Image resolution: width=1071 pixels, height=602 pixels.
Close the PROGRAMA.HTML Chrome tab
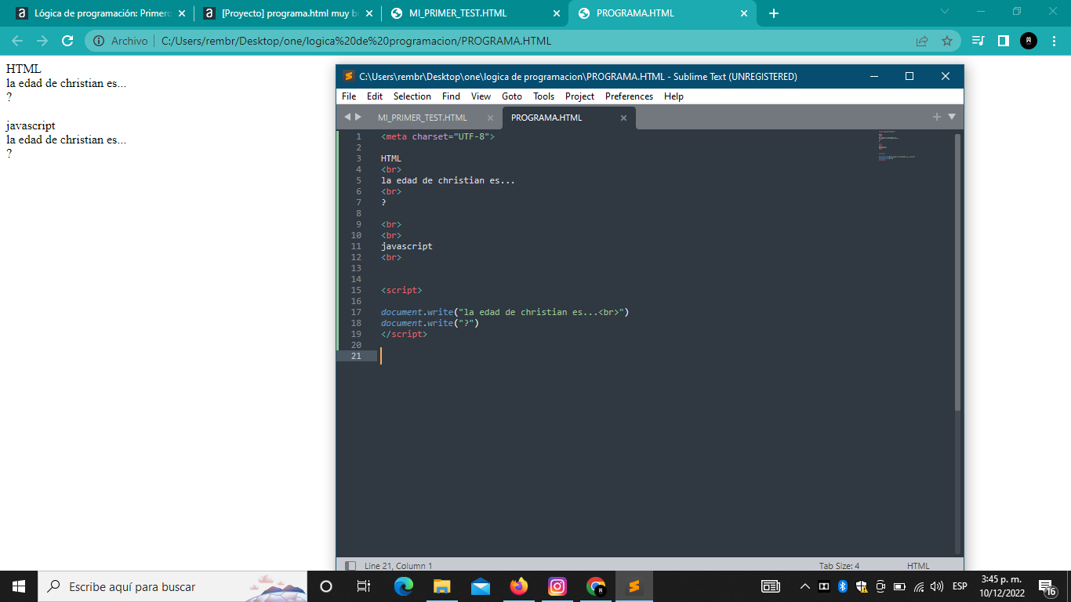(744, 13)
